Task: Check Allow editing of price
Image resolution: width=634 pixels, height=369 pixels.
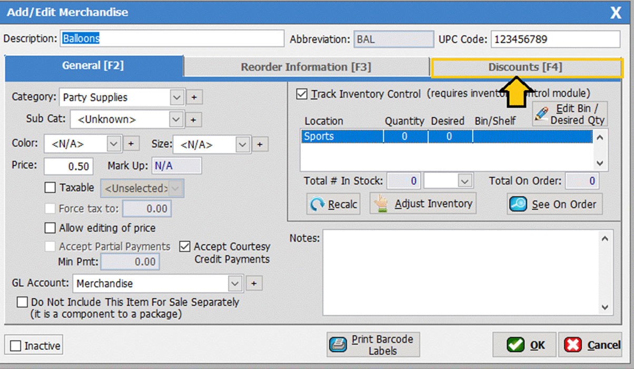Action: pos(51,228)
